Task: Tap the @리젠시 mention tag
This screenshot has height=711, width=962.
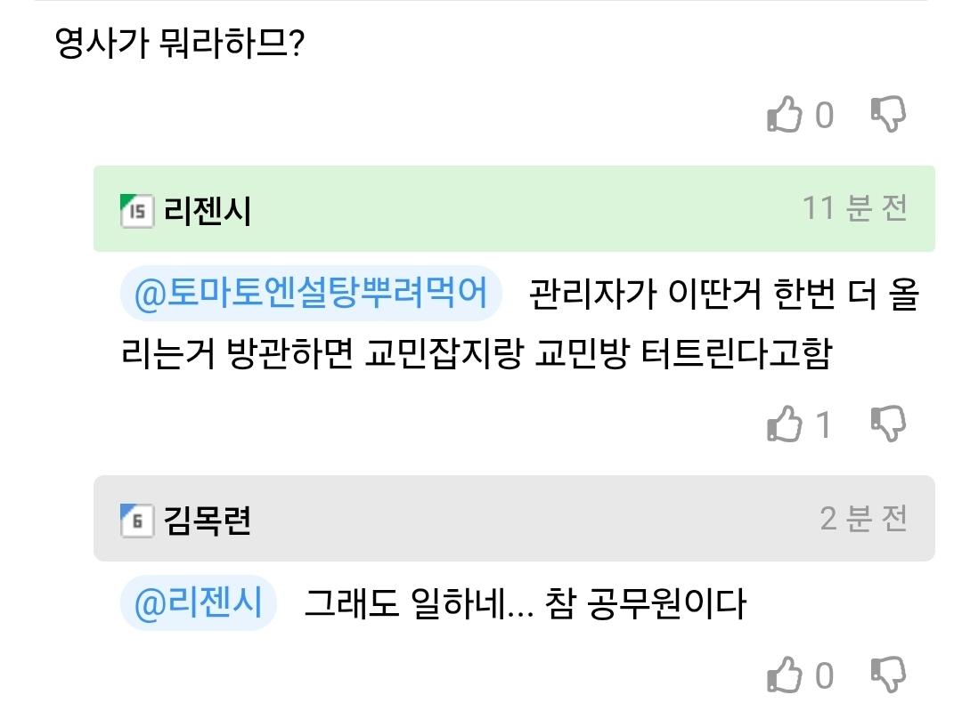Action: click(199, 604)
